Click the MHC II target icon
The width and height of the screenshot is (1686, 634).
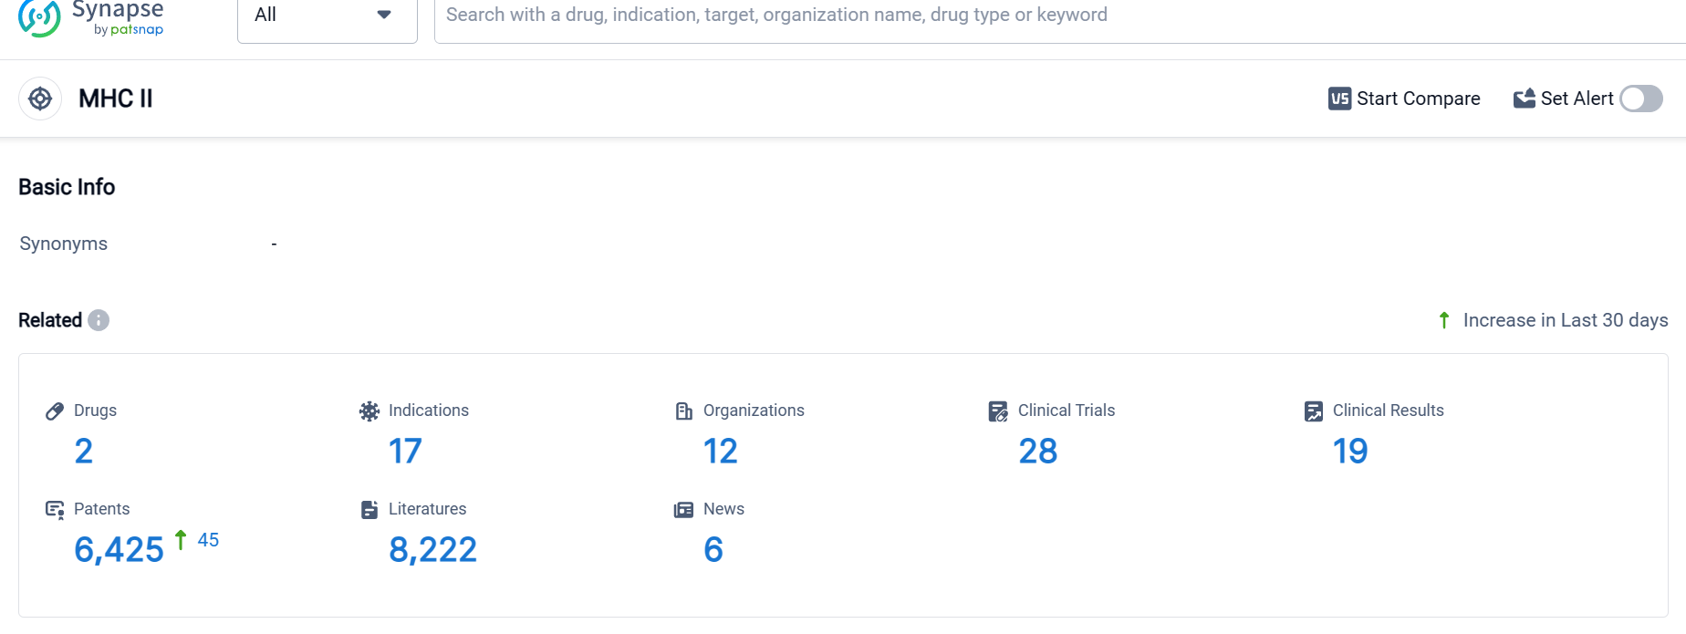[40, 99]
